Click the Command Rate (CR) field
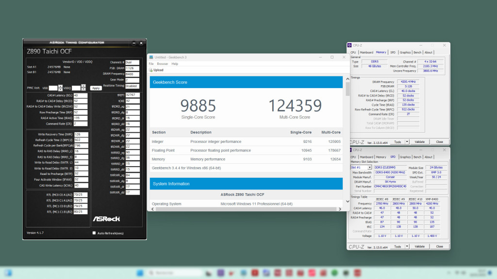The width and height of the screenshot is (497, 279). pyautogui.click(x=81, y=124)
